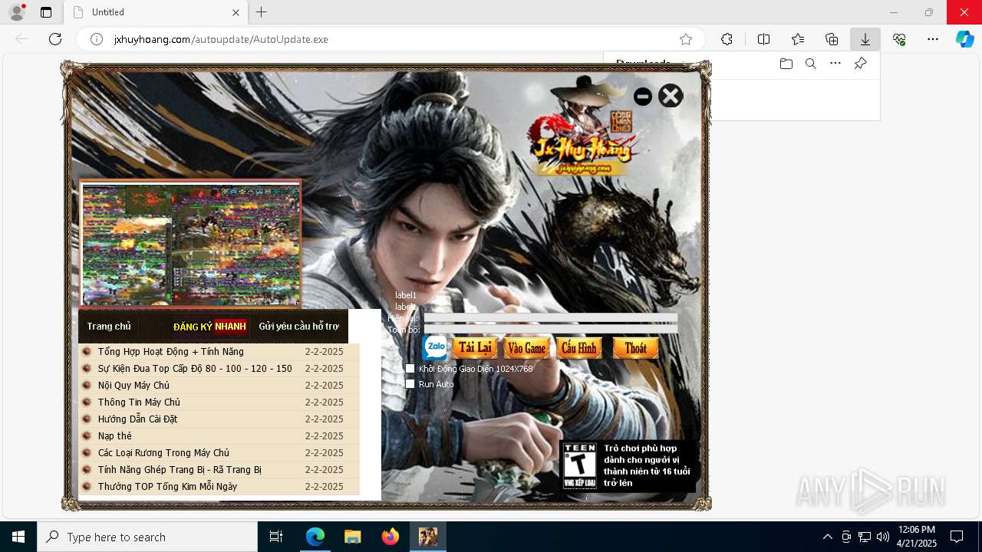Open more options in Downloads panel
The width and height of the screenshot is (982, 552).
835,64
